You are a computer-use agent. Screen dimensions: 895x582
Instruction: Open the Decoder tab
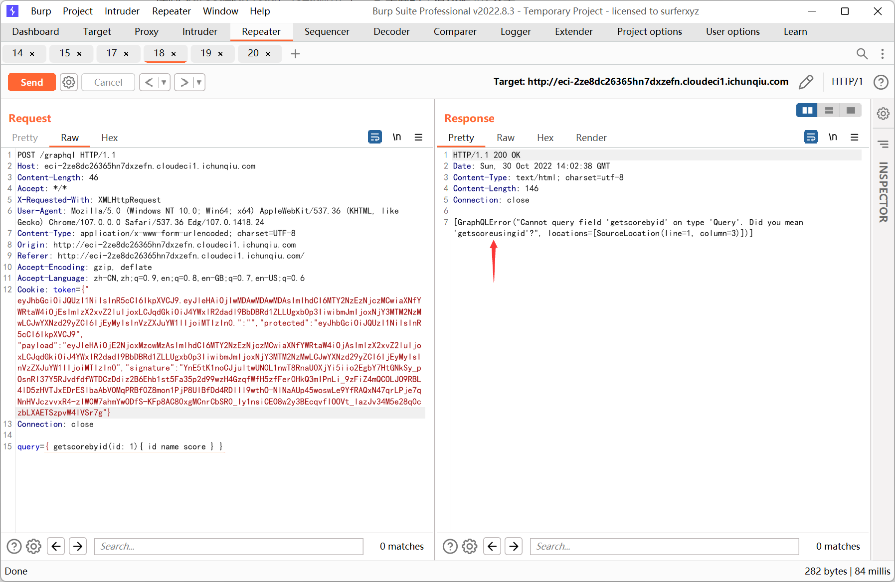coord(391,31)
